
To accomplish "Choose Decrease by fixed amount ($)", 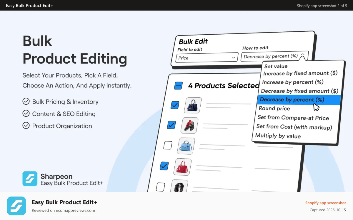I will tap(299, 91).
